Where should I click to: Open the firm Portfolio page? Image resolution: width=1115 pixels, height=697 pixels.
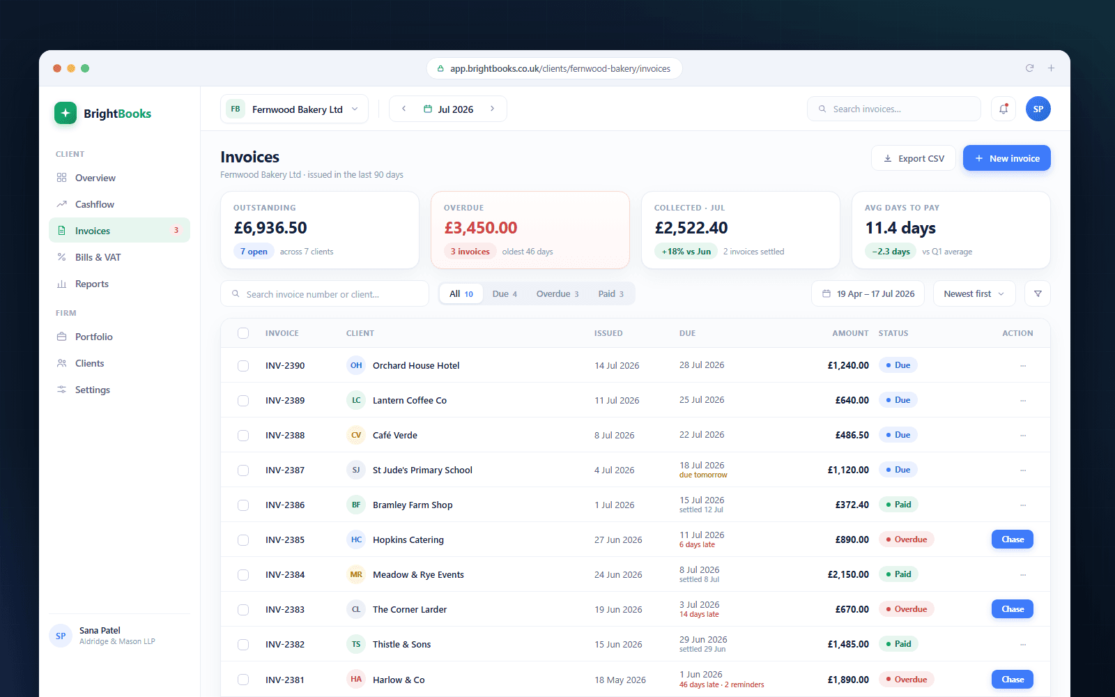click(119, 337)
